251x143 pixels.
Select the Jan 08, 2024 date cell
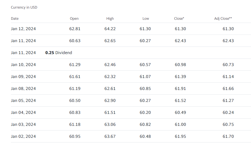(x=23, y=89)
